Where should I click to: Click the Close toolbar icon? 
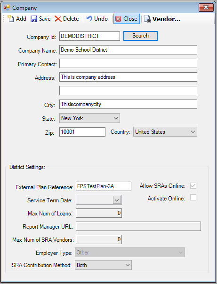click(x=118, y=19)
